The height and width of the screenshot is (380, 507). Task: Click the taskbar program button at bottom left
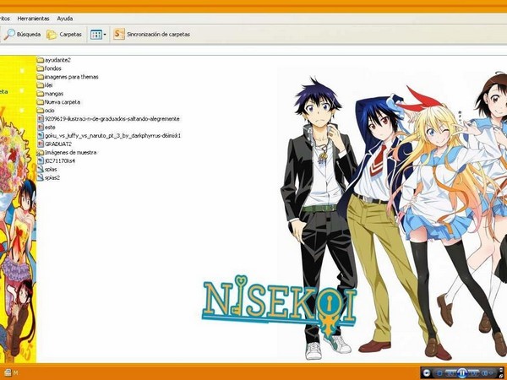coord(11,372)
